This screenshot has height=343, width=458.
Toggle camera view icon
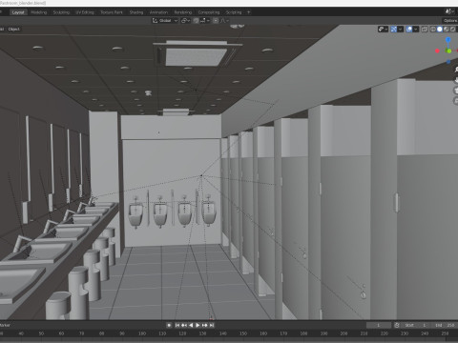click(x=456, y=91)
